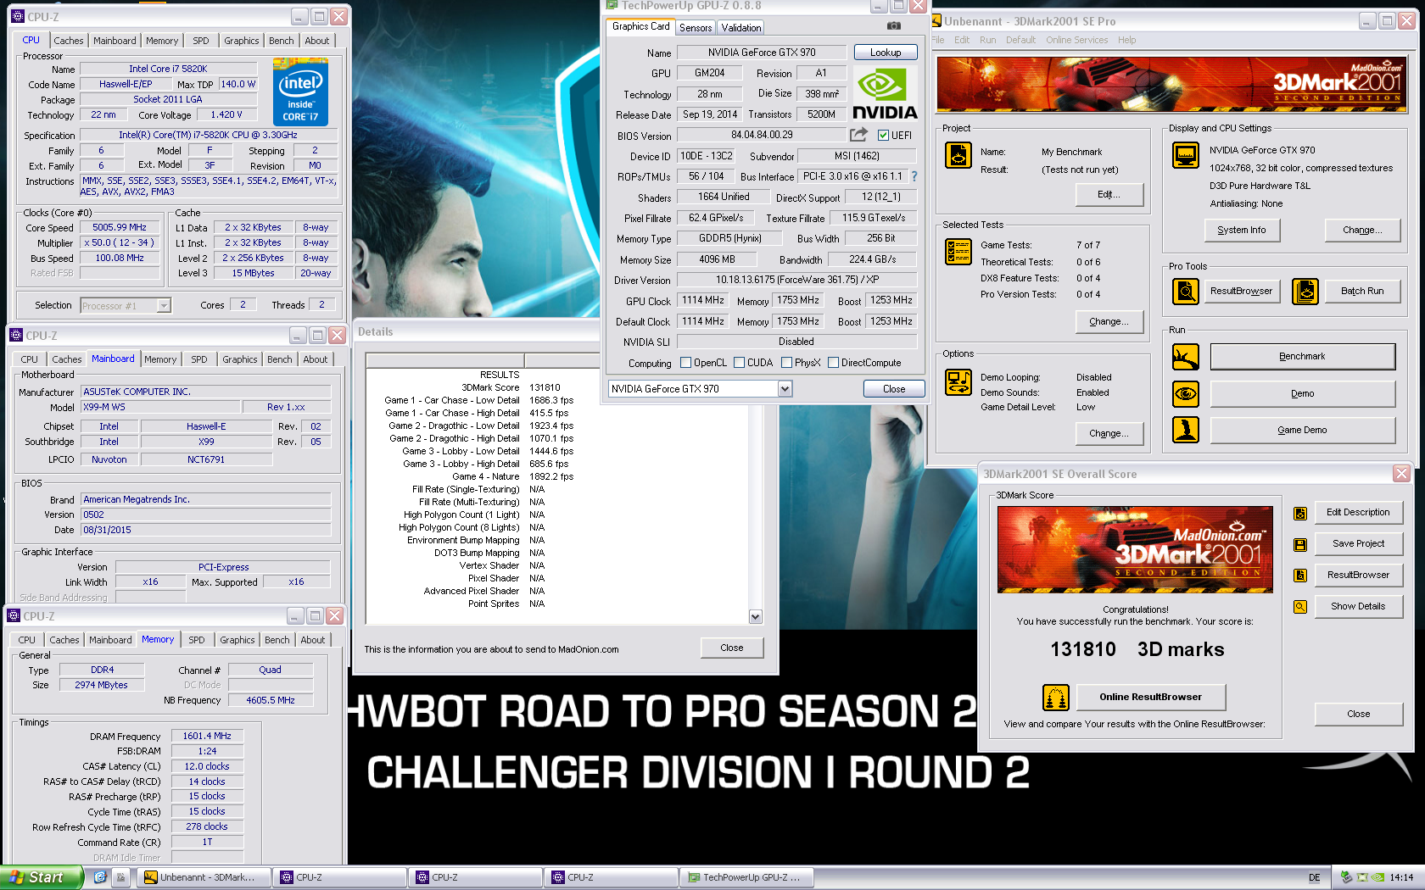
Task: Open the Processor #1 selection dropdown
Action: (x=164, y=306)
